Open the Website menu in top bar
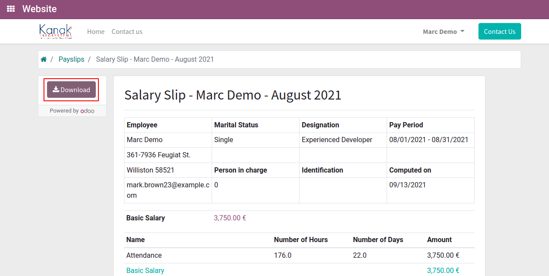Image resolution: width=549 pixels, height=276 pixels. pos(39,9)
